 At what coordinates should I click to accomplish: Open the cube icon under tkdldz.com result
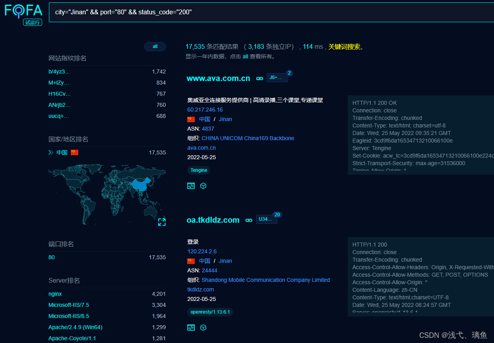point(203,328)
